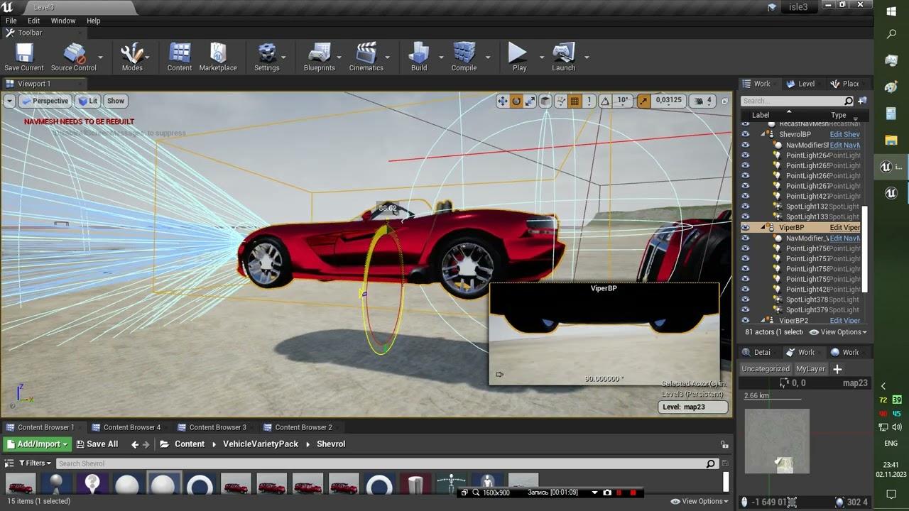The height and width of the screenshot is (511, 909).
Task: Toggle visibility of SpotLight132
Action: (x=746, y=207)
